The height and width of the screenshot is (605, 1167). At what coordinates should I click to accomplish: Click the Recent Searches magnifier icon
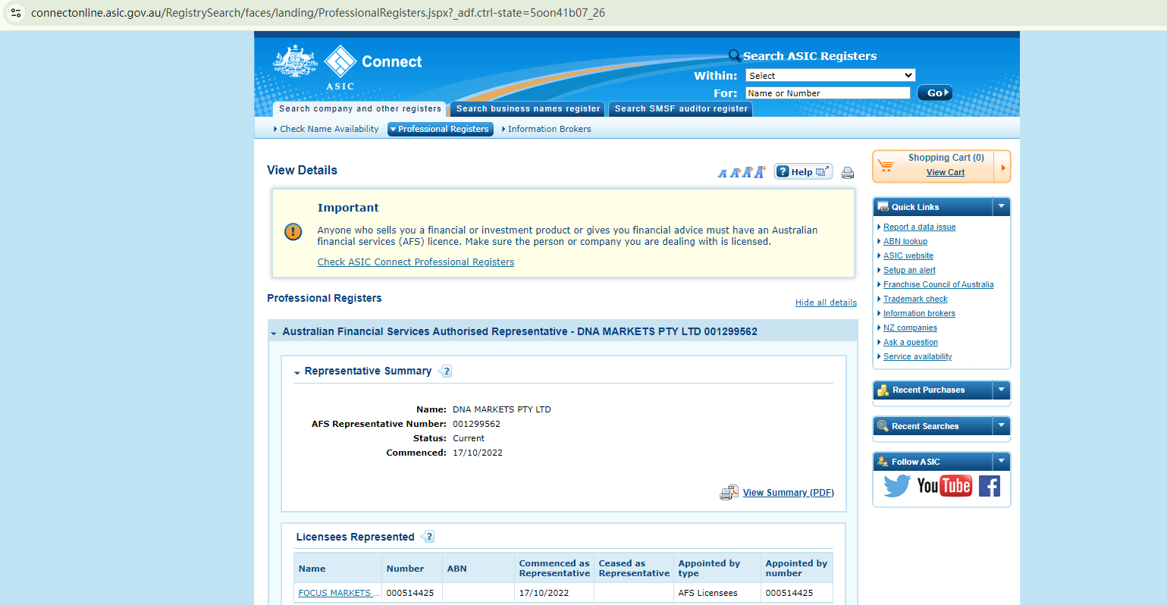[x=883, y=426]
